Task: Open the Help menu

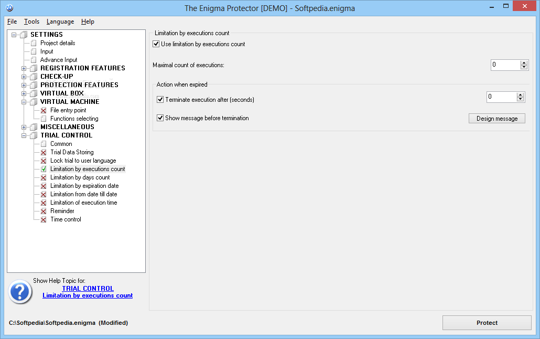Action: click(x=88, y=22)
